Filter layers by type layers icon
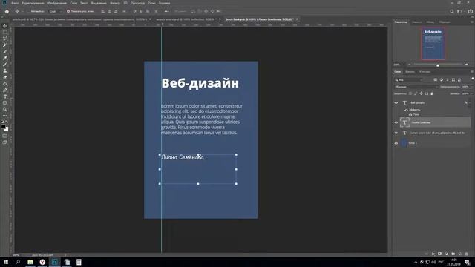Image resolution: width=475 pixels, height=267 pixels. (x=448, y=79)
